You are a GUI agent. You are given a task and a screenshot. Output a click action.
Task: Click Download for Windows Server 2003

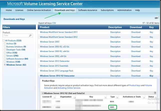[136, 42]
